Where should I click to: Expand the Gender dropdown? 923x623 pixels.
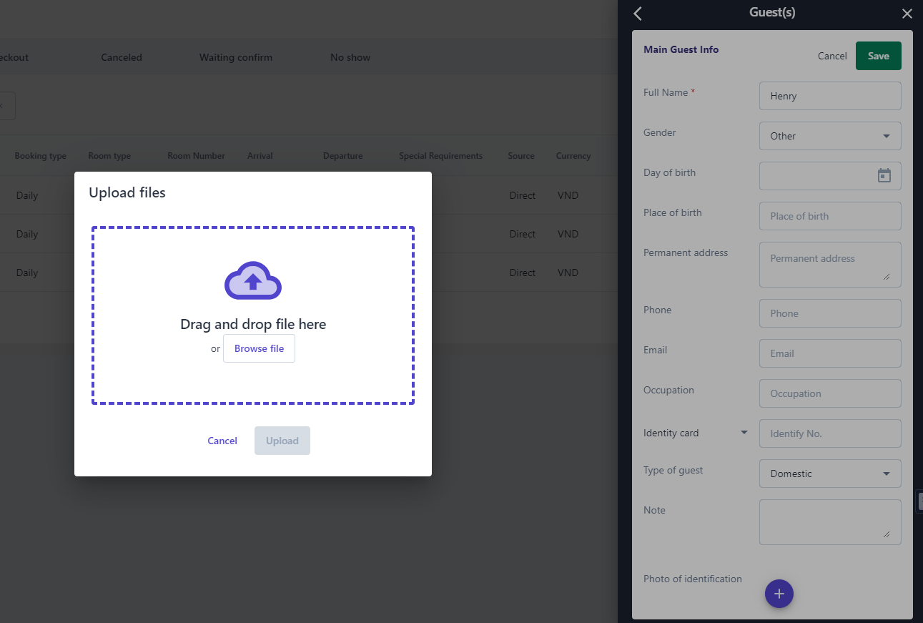click(829, 136)
